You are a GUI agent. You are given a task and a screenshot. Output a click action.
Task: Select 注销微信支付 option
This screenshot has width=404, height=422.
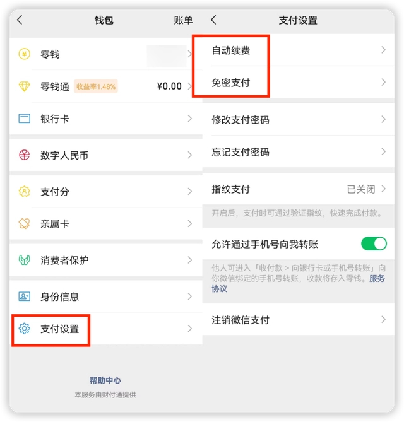click(x=241, y=320)
